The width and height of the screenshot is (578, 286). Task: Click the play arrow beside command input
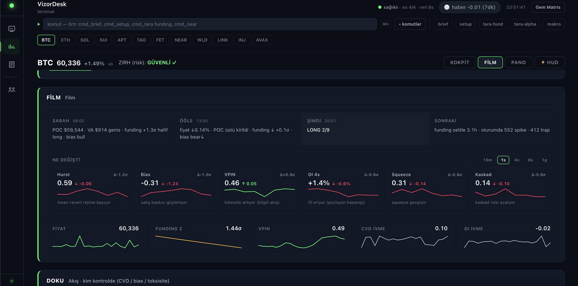pyautogui.click(x=39, y=24)
